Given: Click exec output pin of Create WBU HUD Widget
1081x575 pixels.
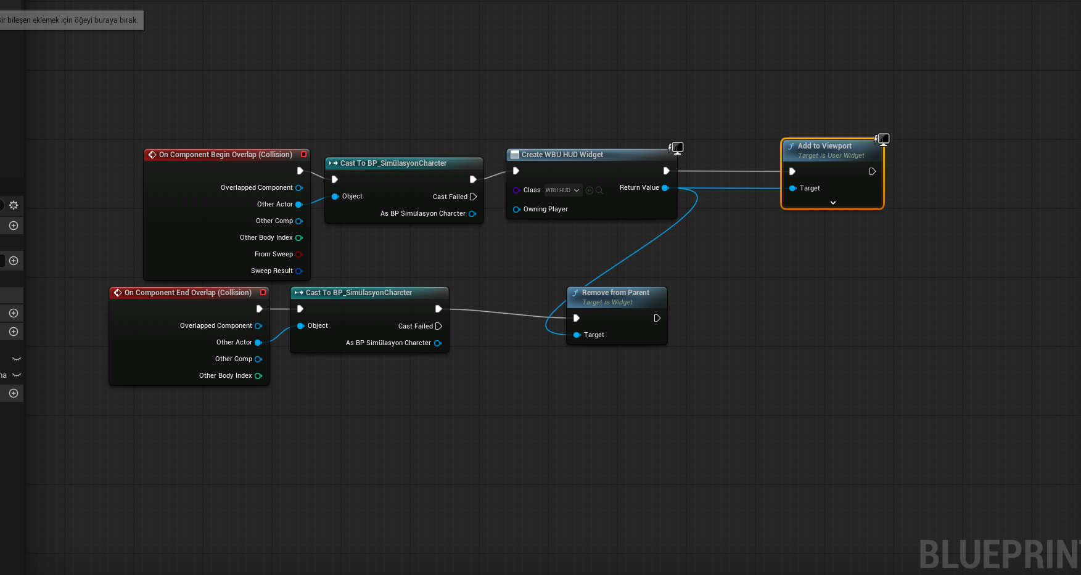Looking at the screenshot, I should point(667,171).
